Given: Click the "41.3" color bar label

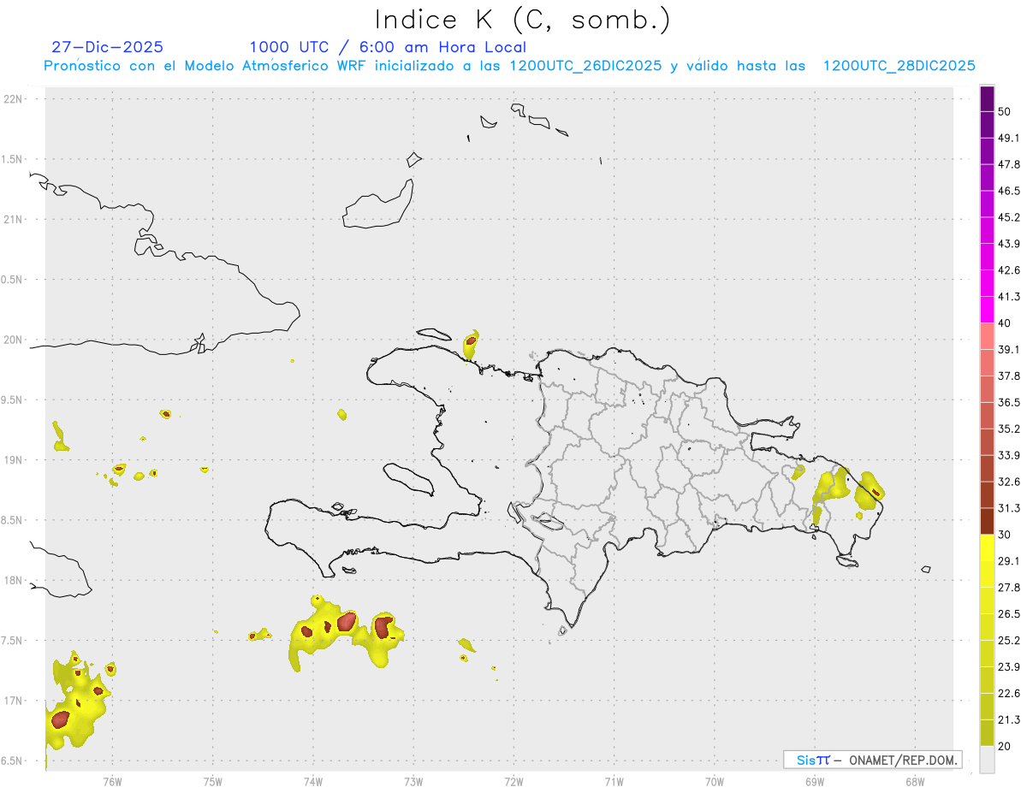Looking at the screenshot, I should click(1009, 297).
